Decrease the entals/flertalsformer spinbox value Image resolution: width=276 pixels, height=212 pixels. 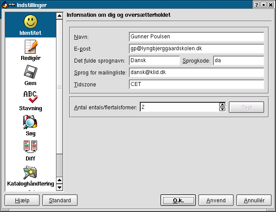[222, 109]
